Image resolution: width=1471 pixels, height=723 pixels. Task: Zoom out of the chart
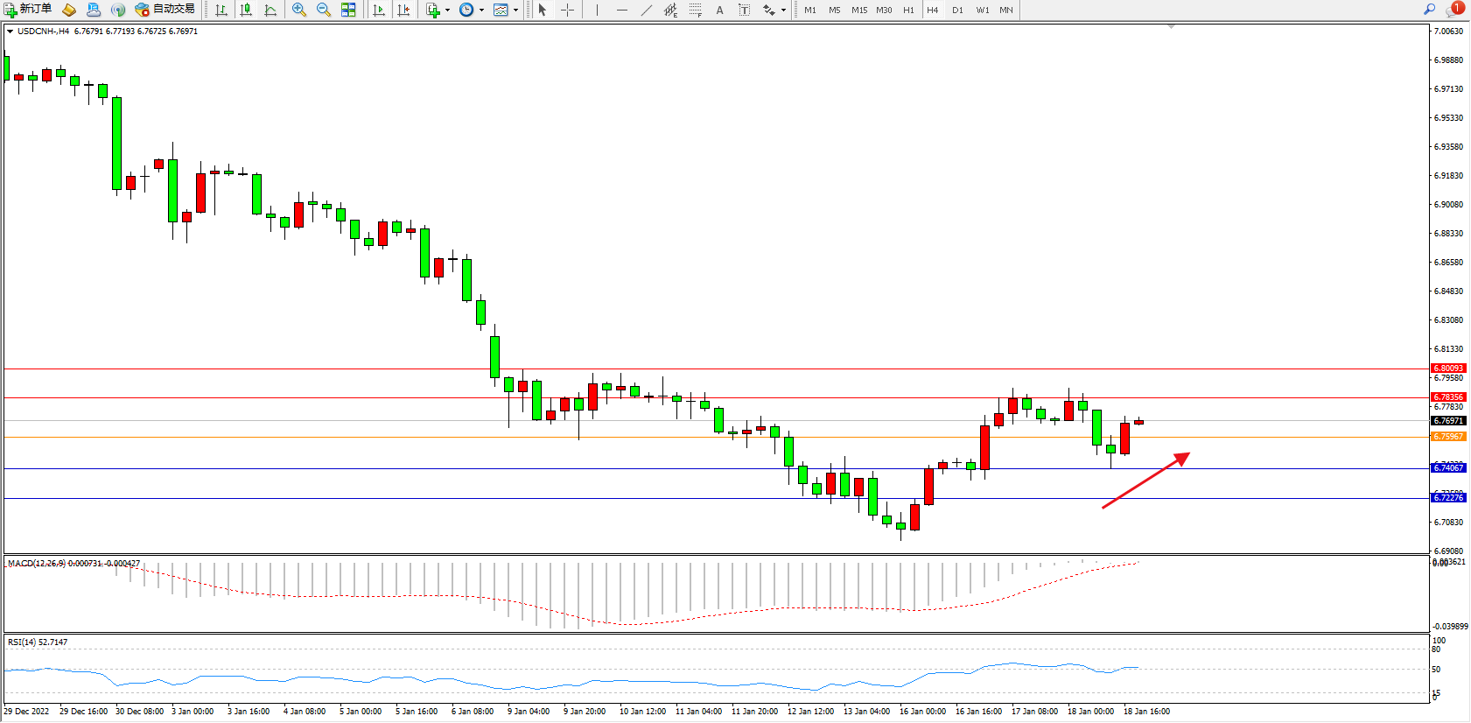[323, 10]
